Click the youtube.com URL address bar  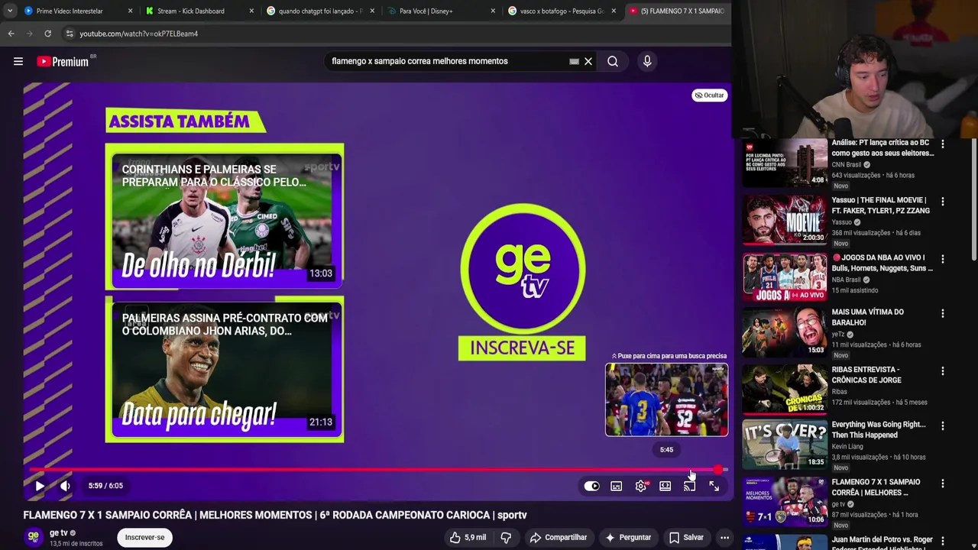138,34
